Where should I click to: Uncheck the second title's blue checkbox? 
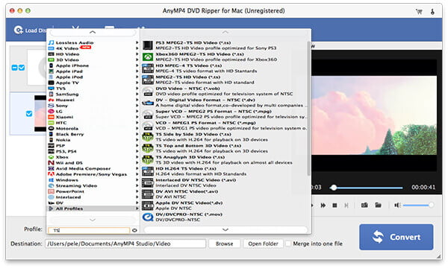[x=29, y=114]
